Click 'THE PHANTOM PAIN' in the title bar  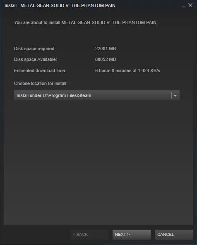pos(93,5)
